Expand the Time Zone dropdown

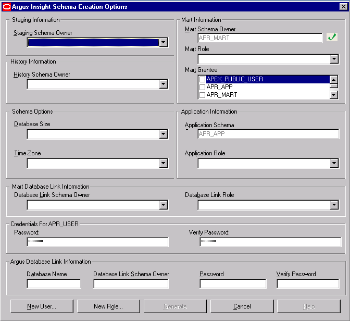(164, 163)
